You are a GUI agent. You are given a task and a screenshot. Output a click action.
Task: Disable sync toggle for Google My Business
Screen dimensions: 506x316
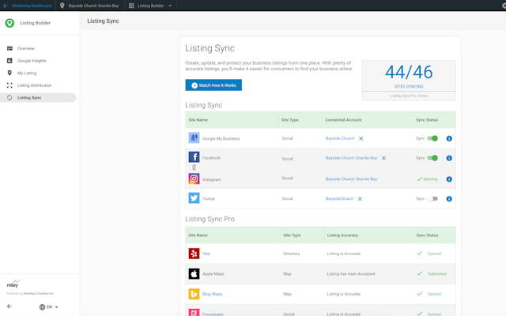[x=432, y=138]
